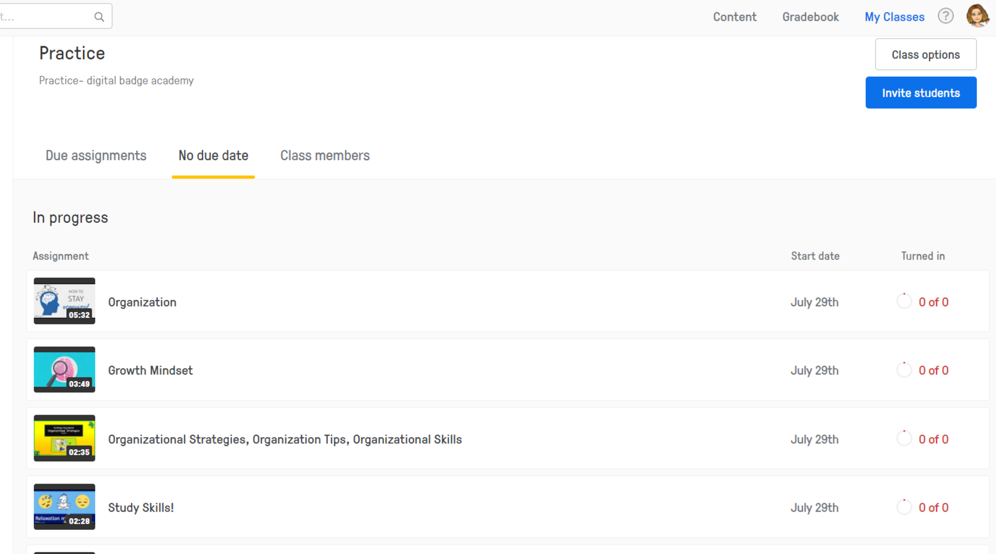Open the Study Skills video thumbnail

point(64,506)
